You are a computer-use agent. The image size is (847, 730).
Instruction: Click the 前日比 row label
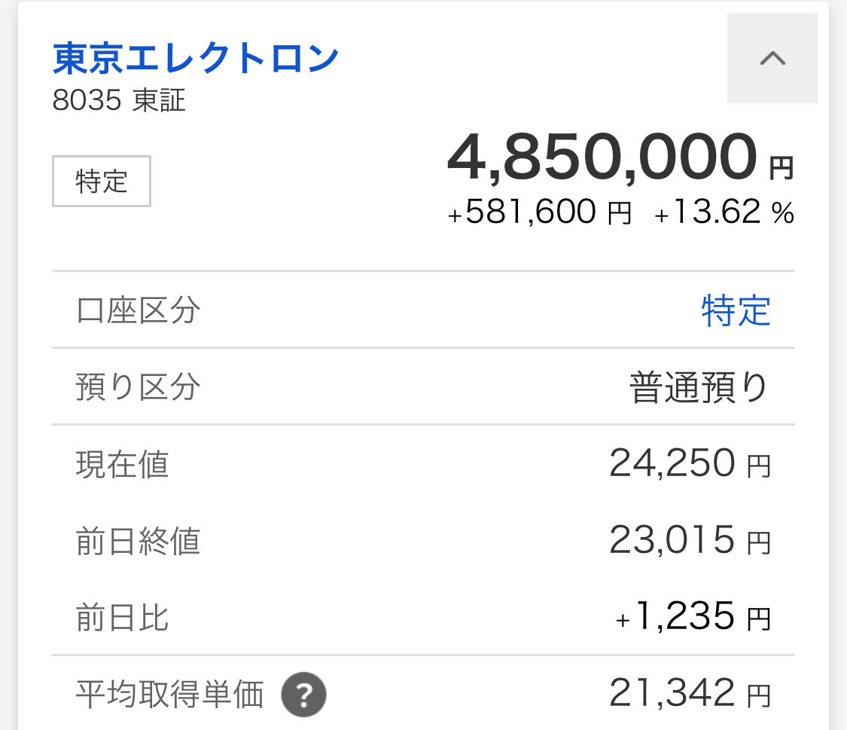tap(122, 619)
